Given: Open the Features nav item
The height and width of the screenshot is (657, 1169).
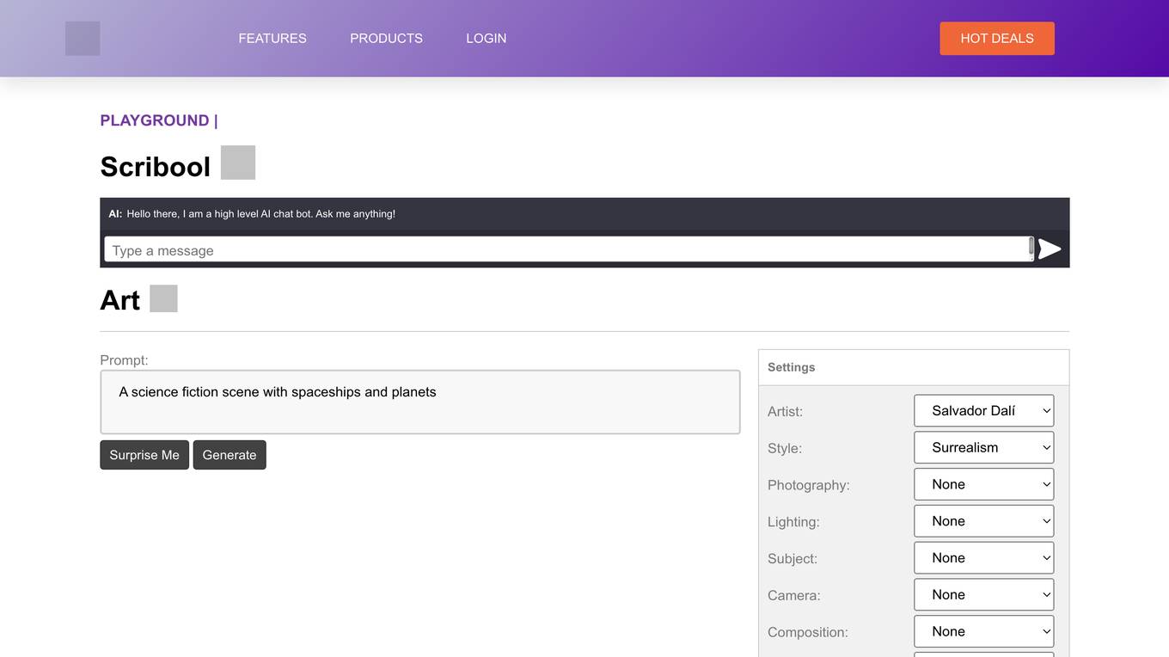Looking at the screenshot, I should [272, 39].
